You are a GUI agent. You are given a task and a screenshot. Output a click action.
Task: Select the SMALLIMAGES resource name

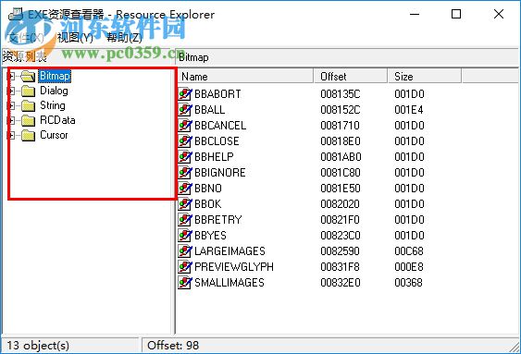point(229,282)
